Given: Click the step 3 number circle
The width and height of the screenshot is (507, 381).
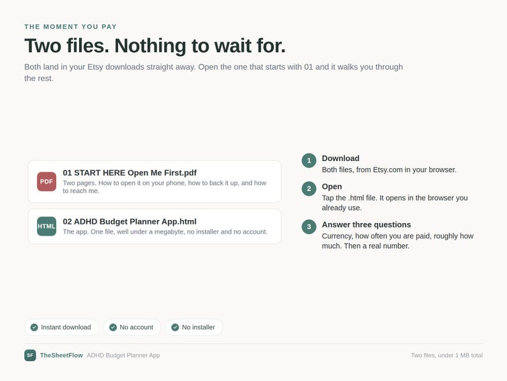Looking at the screenshot, I should pyautogui.click(x=309, y=226).
